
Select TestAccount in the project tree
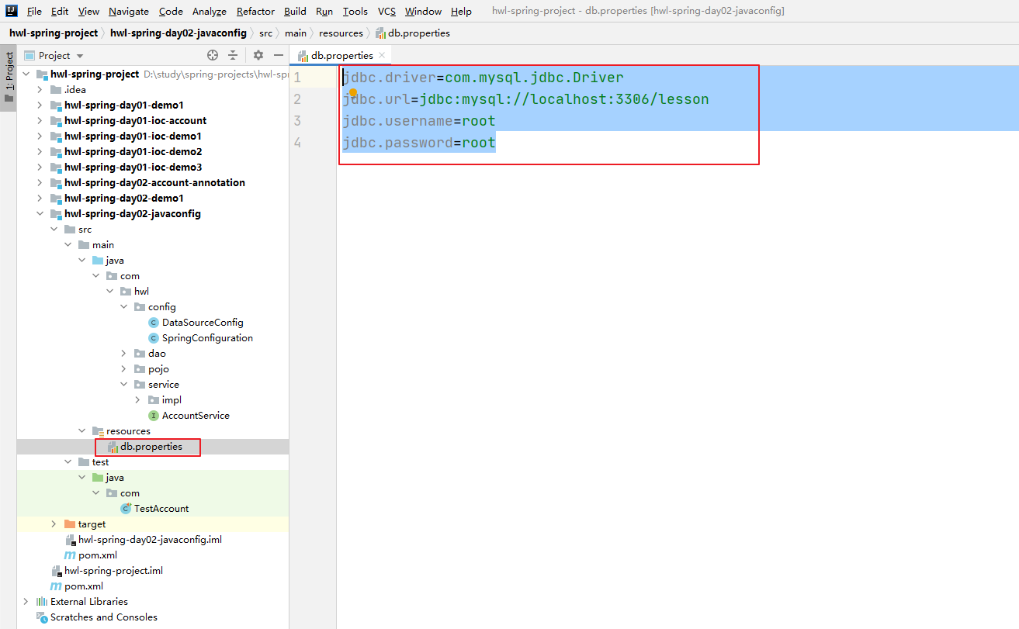[x=161, y=509]
